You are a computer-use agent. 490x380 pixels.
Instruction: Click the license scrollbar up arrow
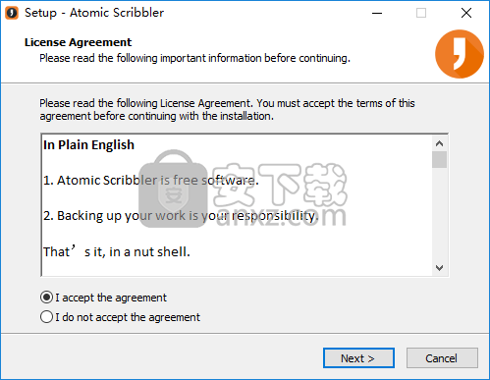439,143
